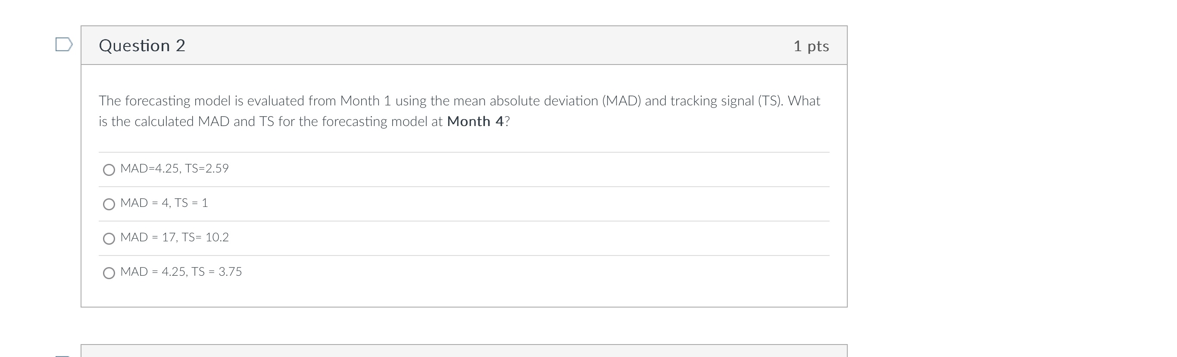Click the answer text MAD = 17, TS= 10.2
This screenshot has height=357, width=1177.
tap(174, 237)
